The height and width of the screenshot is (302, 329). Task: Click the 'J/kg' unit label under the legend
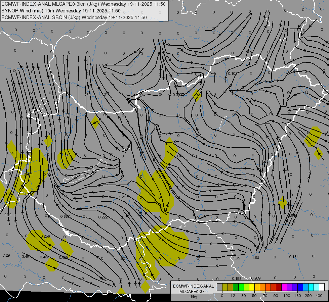194,297
